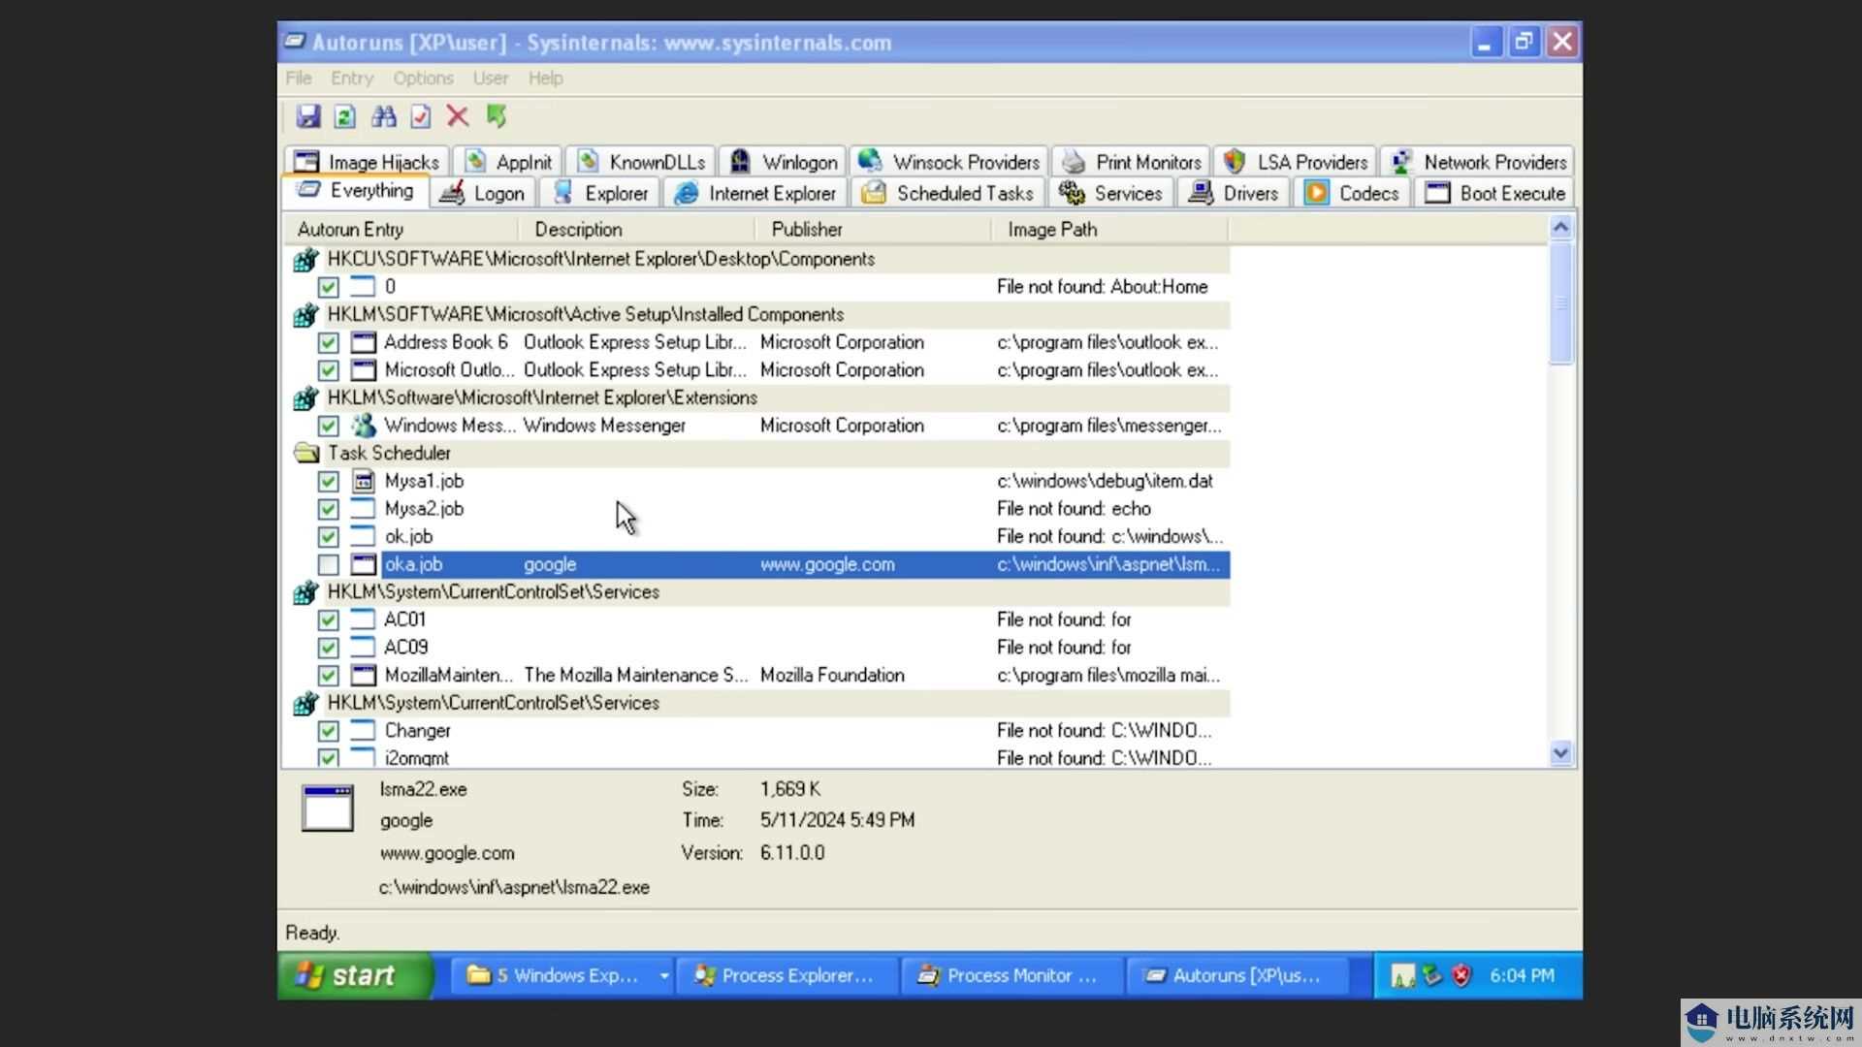Click the lsma22.exe image icon in details pane
Screen dimensions: 1862x1047
[328, 808]
